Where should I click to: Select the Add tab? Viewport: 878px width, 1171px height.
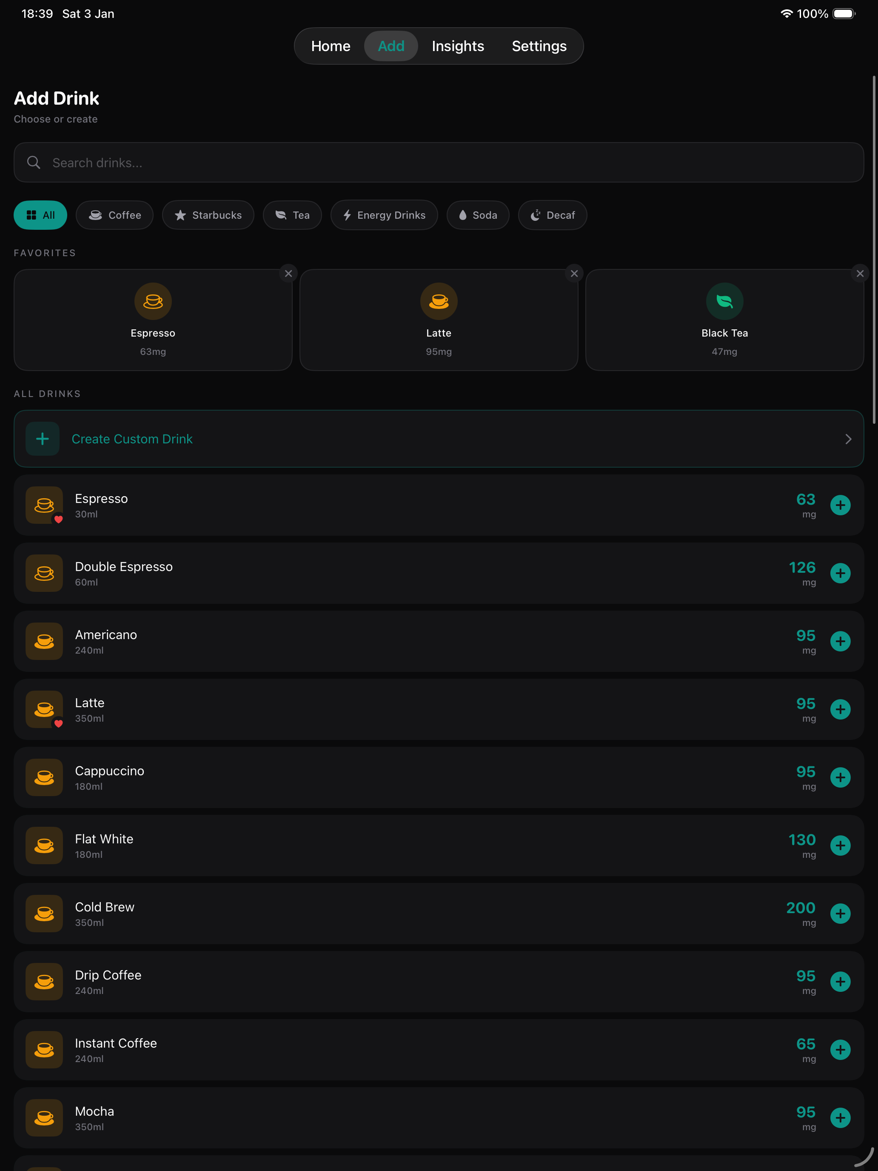391,46
